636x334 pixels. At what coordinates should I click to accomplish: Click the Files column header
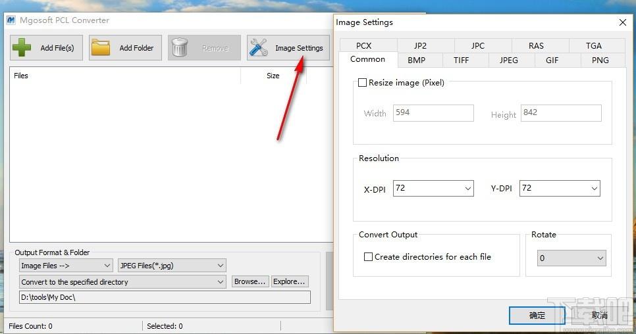(20, 76)
